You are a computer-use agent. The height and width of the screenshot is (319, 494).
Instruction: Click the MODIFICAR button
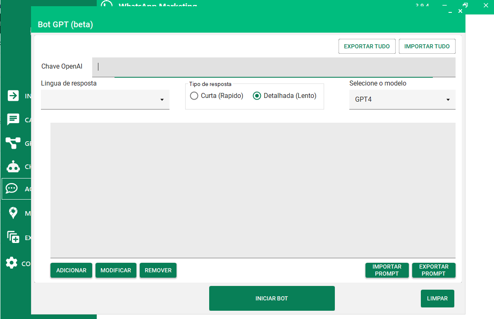(116, 270)
